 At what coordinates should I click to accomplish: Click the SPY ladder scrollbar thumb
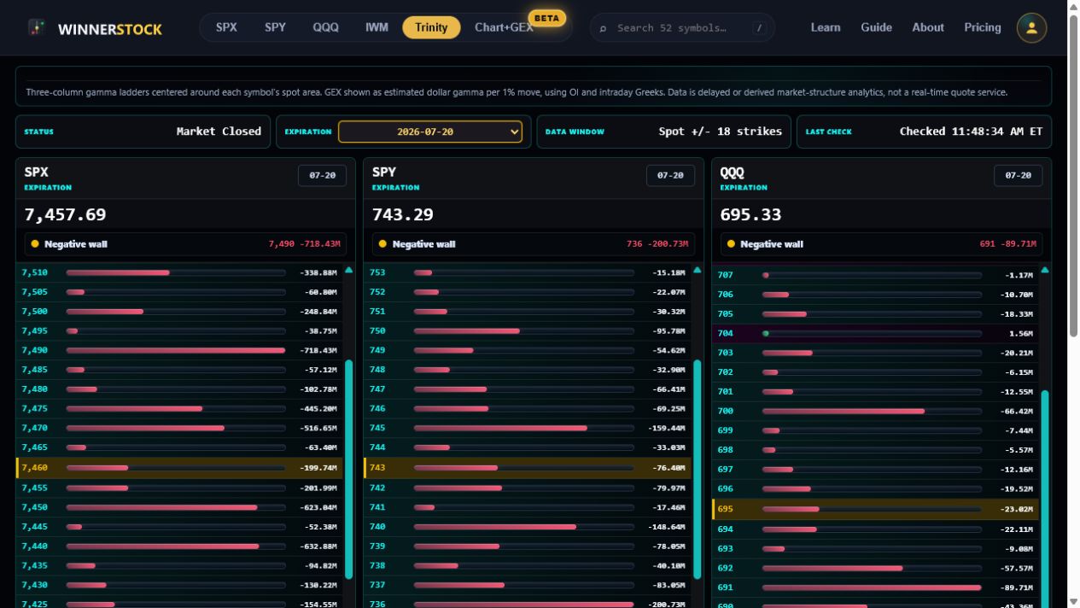[697, 470]
